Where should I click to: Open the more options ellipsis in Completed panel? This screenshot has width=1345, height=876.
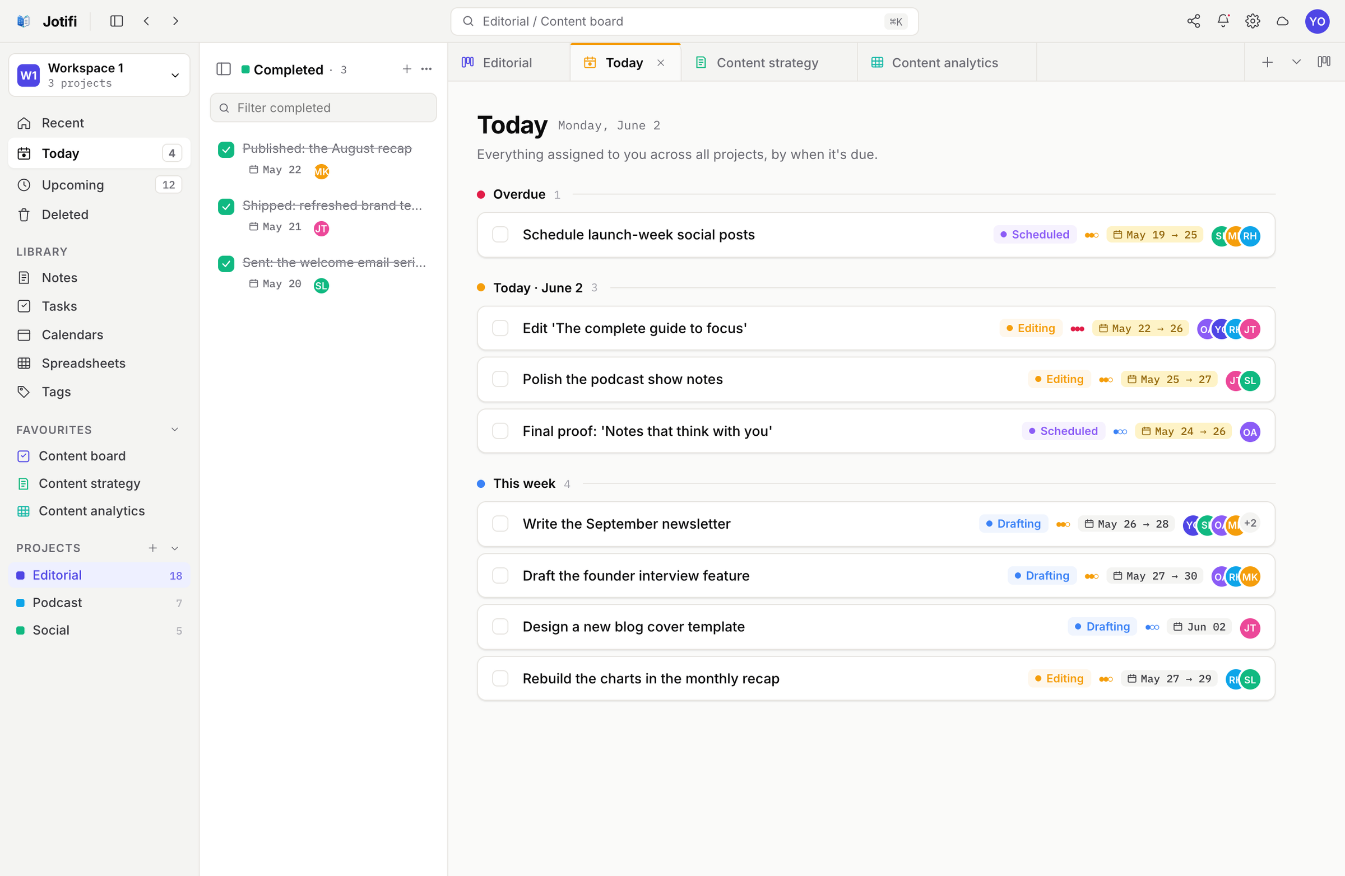click(x=426, y=69)
